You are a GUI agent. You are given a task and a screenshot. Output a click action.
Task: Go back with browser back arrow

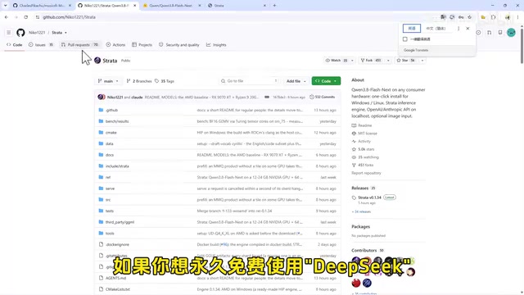pos(7,17)
